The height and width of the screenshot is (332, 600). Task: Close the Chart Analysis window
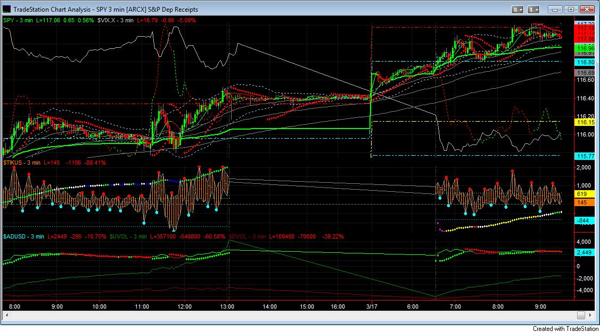click(587, 10)
